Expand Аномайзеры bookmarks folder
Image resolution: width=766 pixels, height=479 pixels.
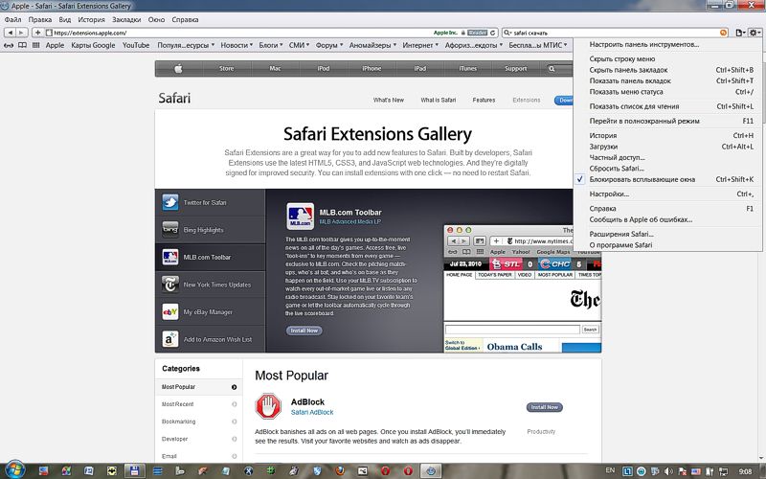pos(372,45)
